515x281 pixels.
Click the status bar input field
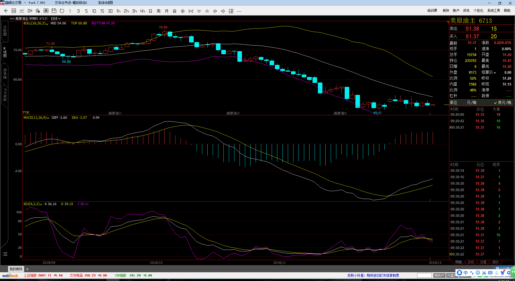(x=424, y=275)
